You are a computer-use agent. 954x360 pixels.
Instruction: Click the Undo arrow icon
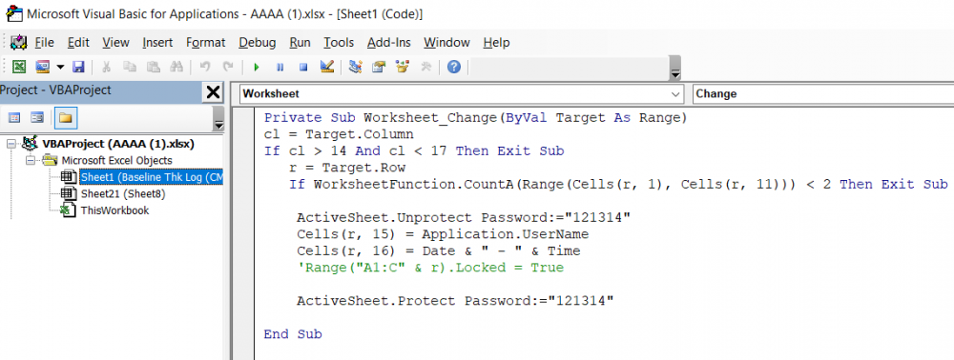click(205, 67)
